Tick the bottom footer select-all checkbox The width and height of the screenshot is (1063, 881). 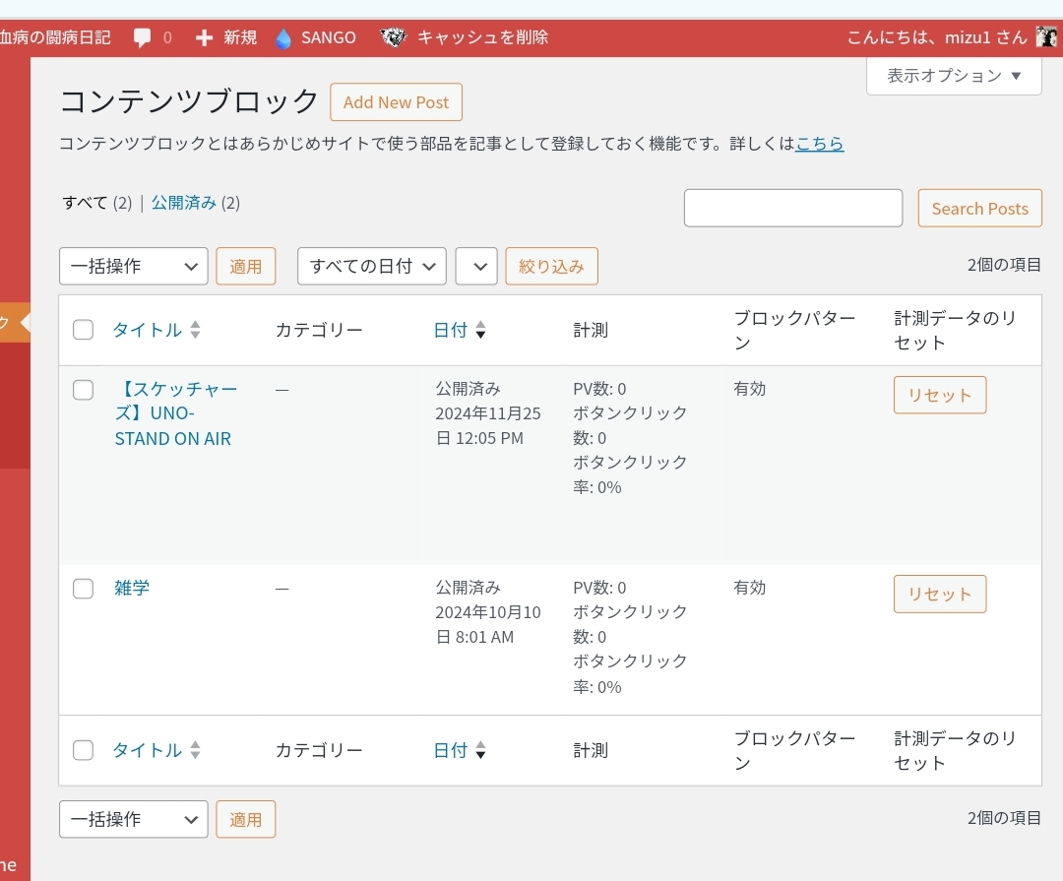click(x=83, y=750)
